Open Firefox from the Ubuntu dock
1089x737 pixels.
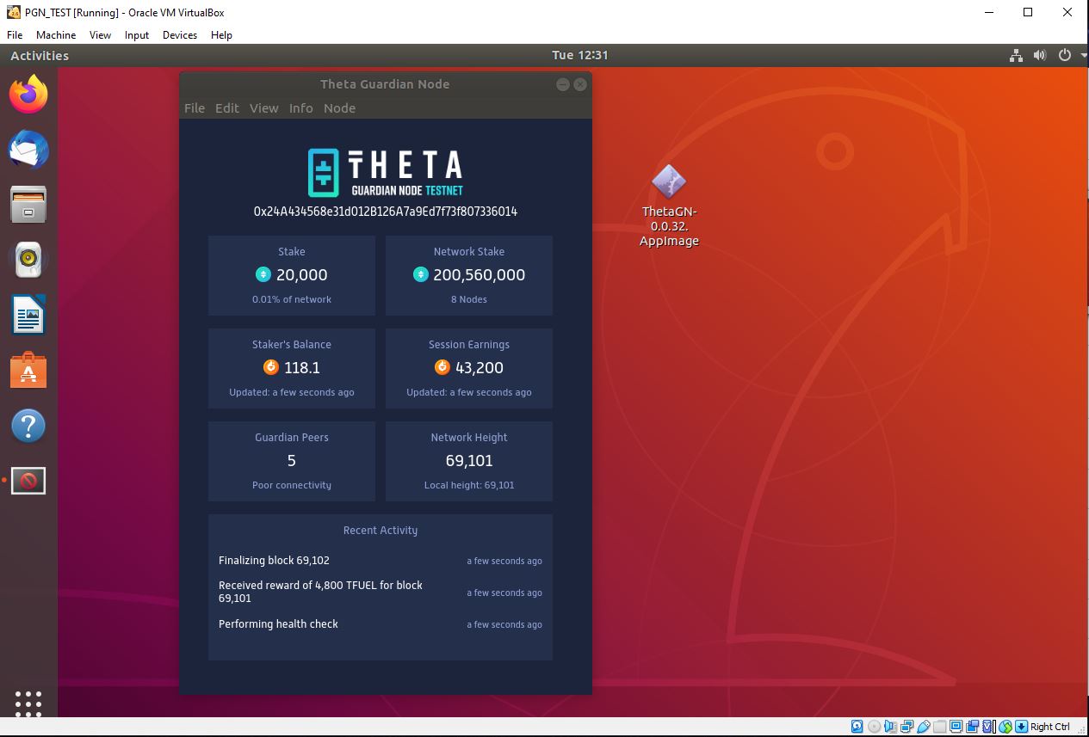28,94
